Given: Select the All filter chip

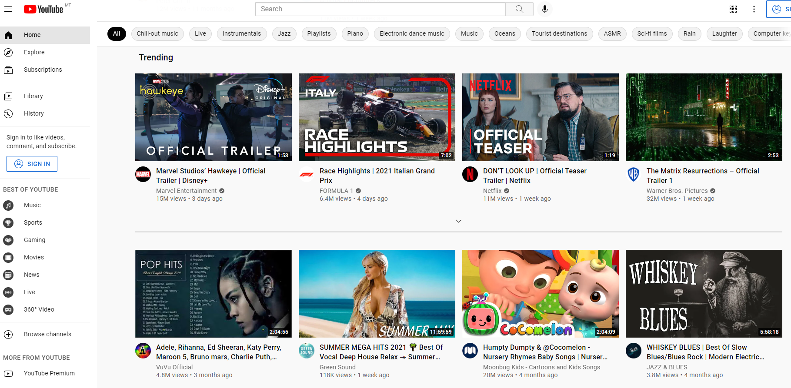Looking at the screenshot, I should (x=117, y=33).
